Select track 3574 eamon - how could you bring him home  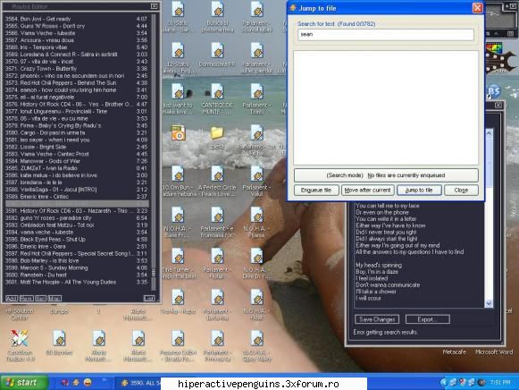click(x=77, y=90)
